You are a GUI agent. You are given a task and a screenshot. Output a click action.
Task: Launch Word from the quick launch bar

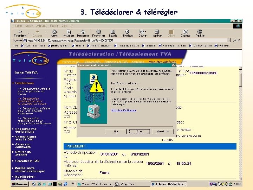click(x=44, y=184)
